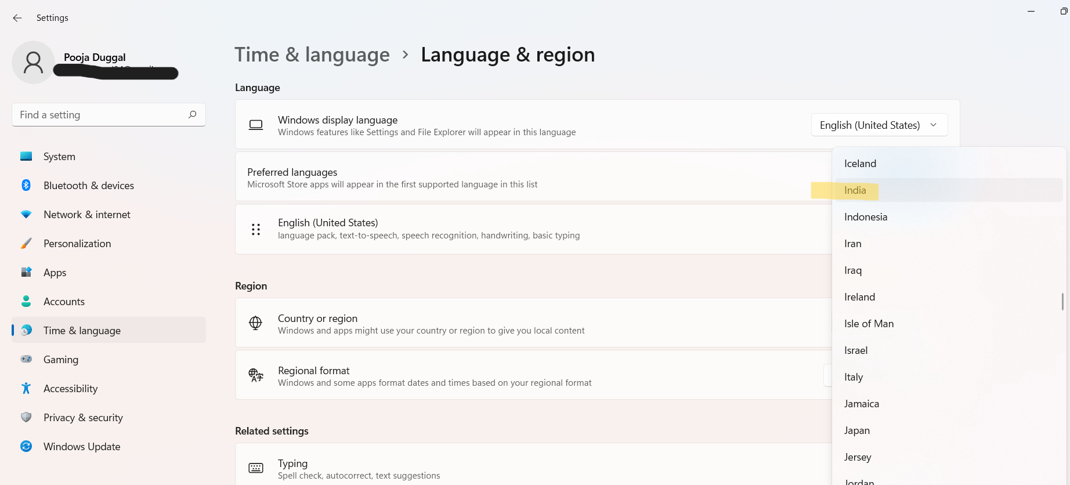
Task: Click the Privacy shield icon
Action: 26,417
